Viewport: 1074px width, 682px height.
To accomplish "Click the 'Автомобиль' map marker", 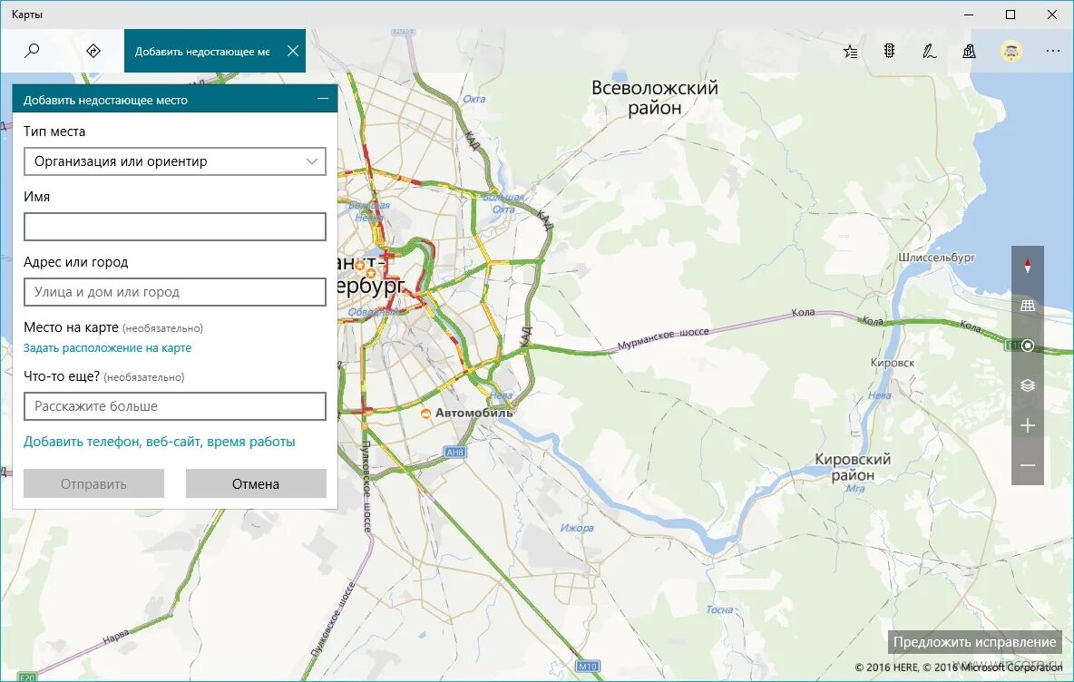I will click(x=425, y=414).
